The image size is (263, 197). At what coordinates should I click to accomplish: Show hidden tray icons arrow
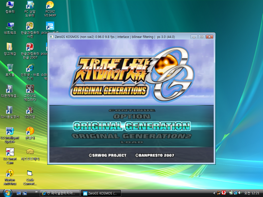click(214, 193)
